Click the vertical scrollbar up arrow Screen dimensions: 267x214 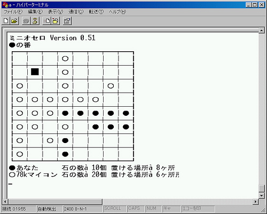click(x=261, y=30)
